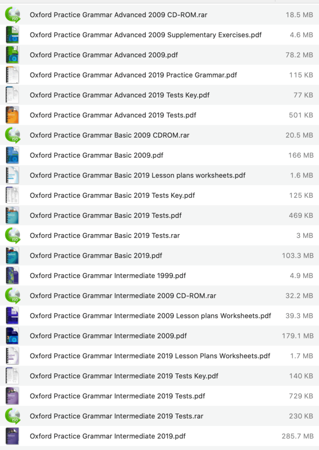
Task: Select purple cover icon of Intermediate 1999.pdf
Action: [12, 276]
